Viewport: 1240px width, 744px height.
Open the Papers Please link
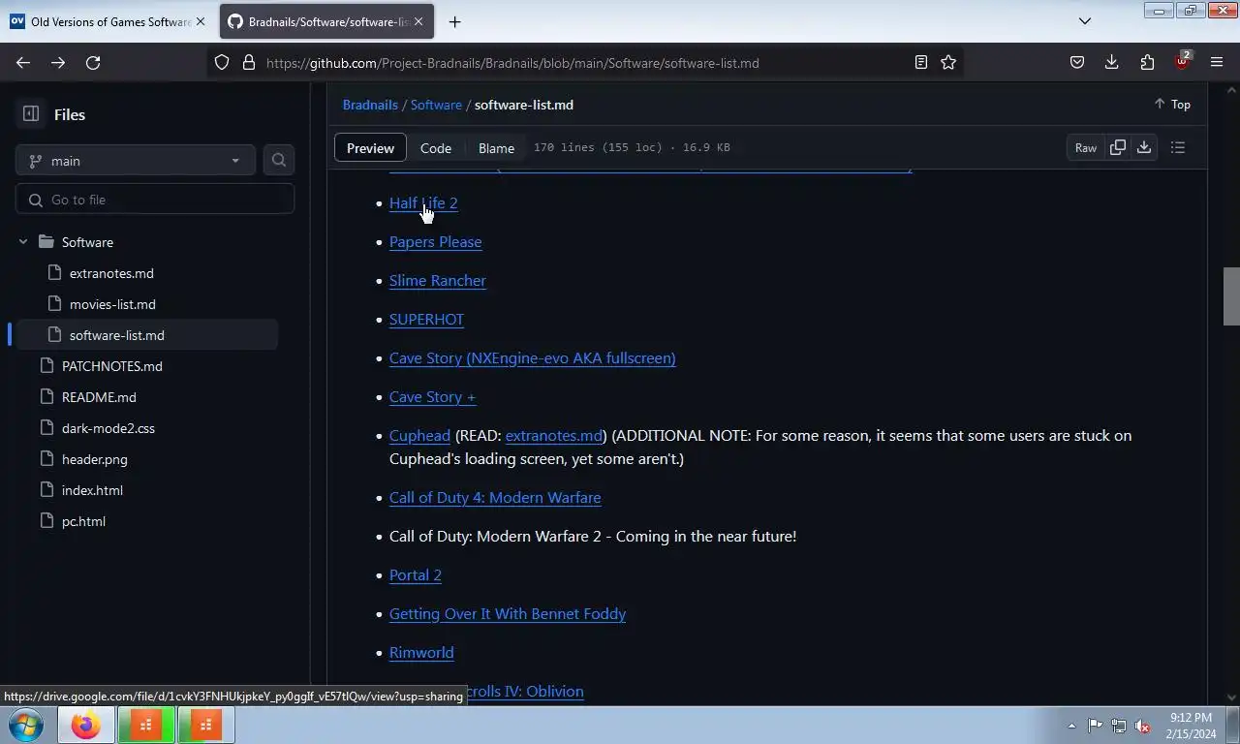(435, 242)
